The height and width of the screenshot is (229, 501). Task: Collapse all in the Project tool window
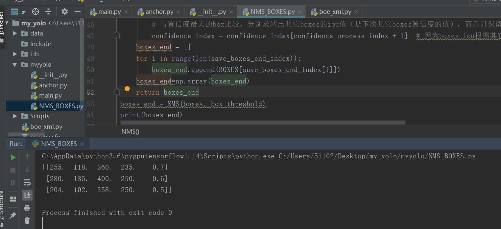(48, 12)
